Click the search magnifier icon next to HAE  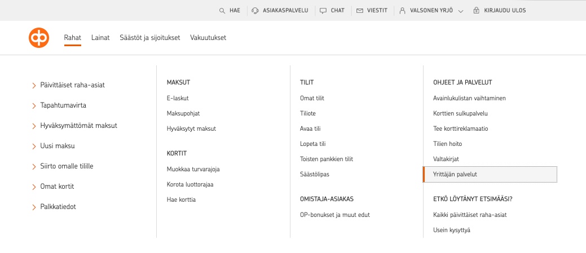tap(222, 11)
